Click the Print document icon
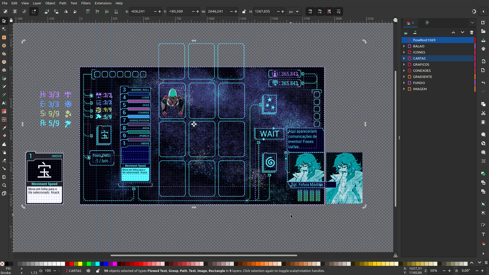489x275 pixels. point(483,49)
